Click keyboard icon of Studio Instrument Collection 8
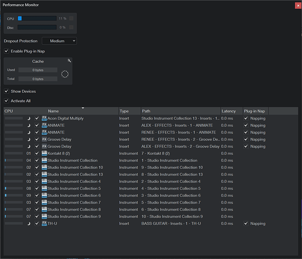Viewport: 302px width, 259px height. tap(45, 209)
